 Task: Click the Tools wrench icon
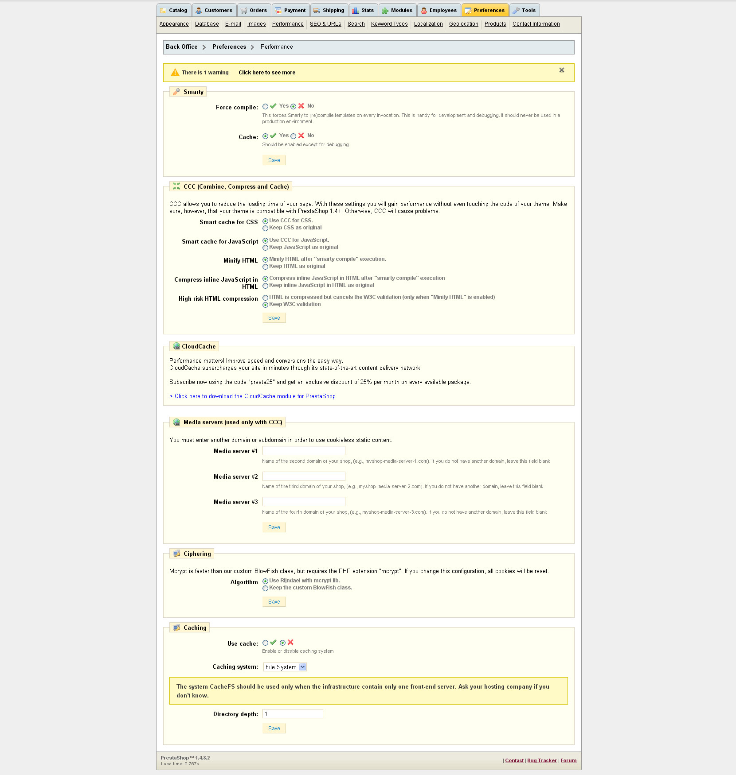[x=516, y=11]
